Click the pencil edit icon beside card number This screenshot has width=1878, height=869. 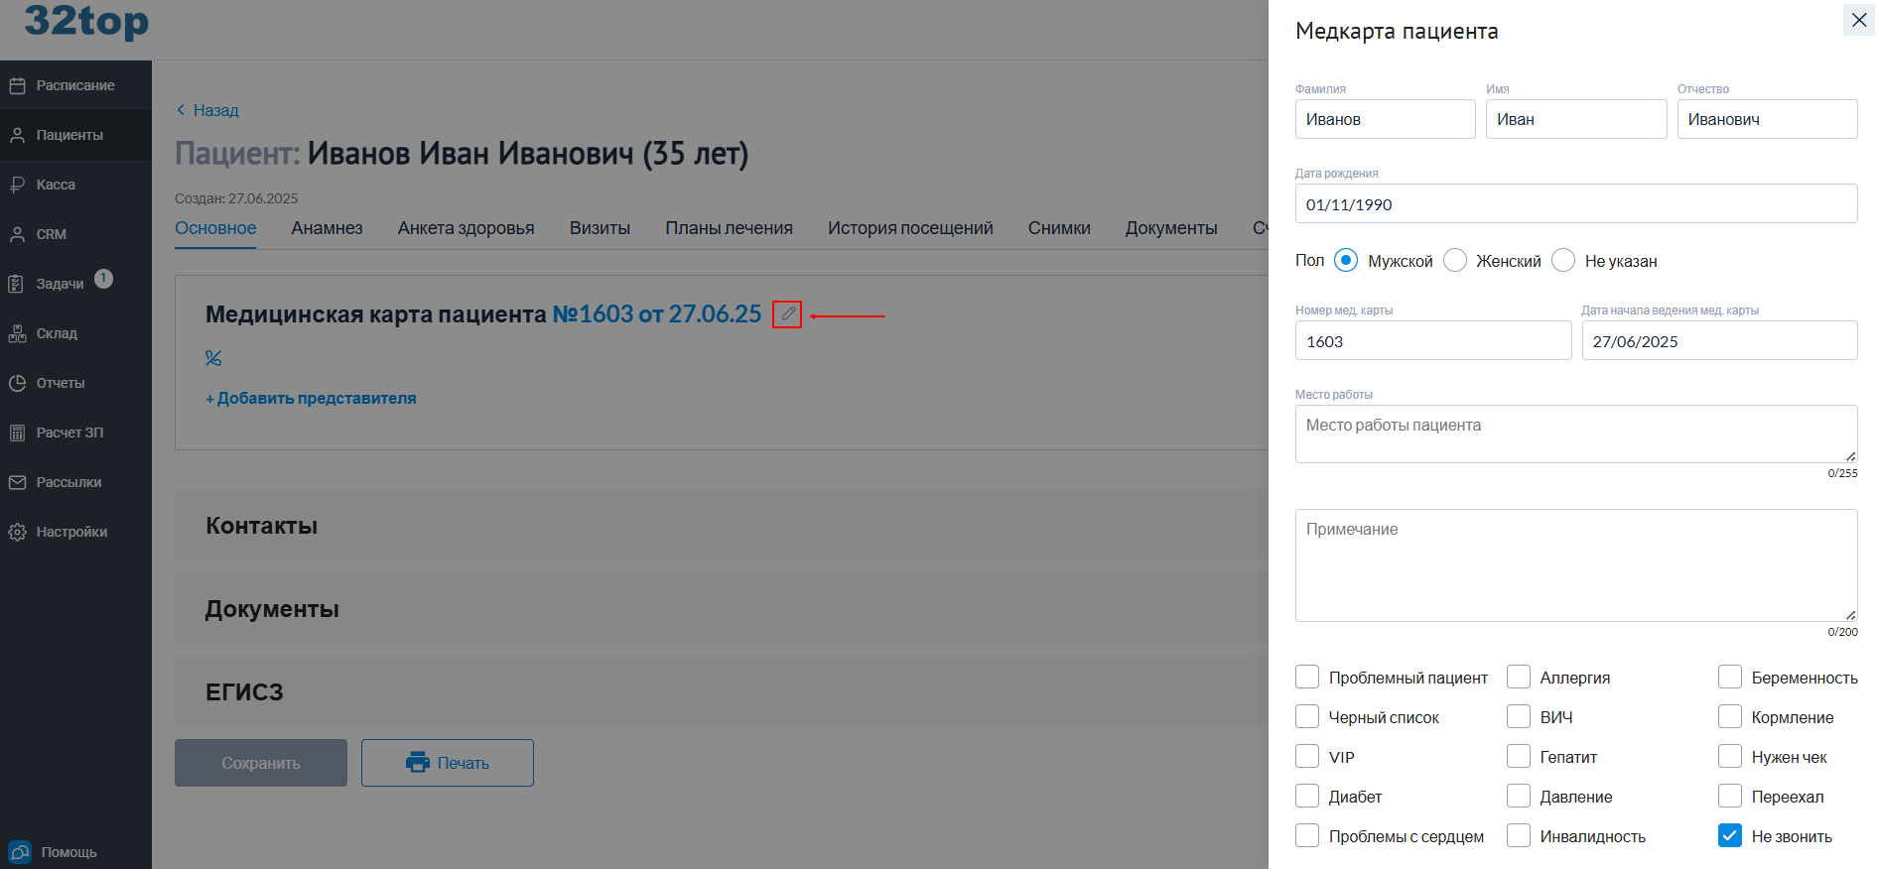[x=787, y=314]
